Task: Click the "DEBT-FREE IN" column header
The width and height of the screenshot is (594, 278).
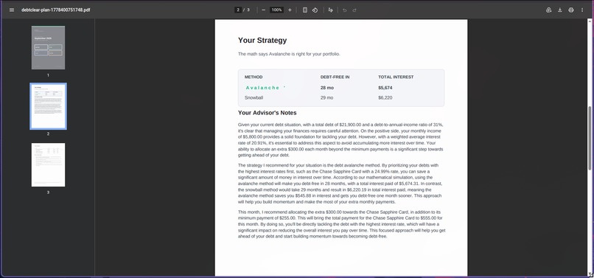Action: [335, 77]
